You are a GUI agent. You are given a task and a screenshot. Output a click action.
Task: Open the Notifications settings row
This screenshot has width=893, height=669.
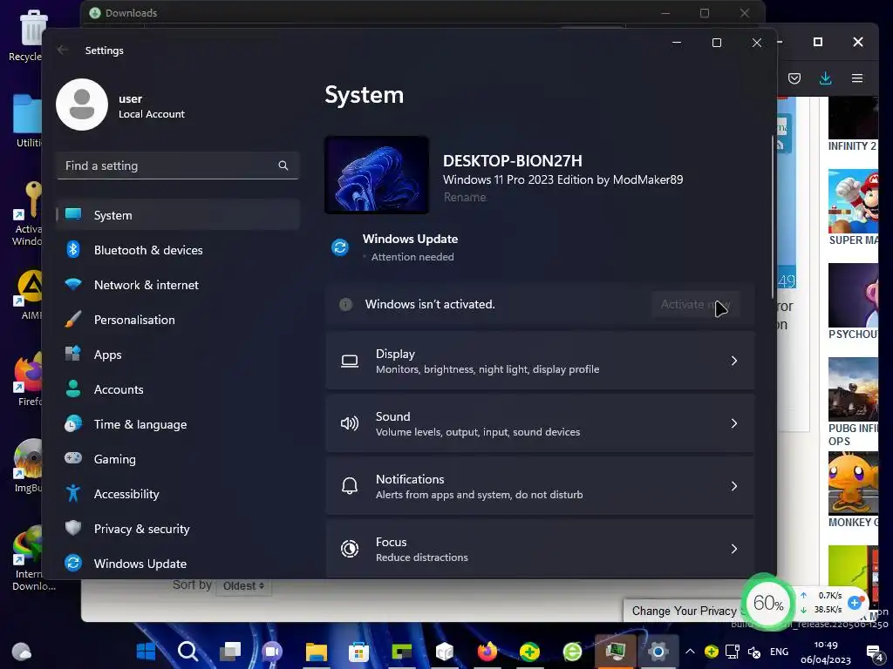(540, 486)
